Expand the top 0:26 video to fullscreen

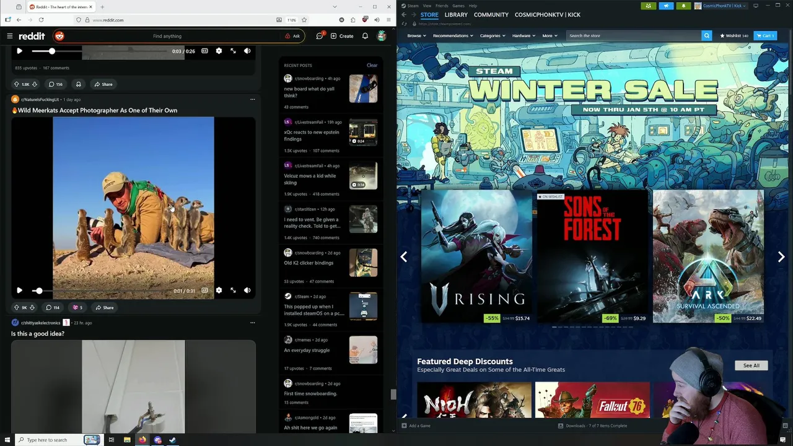point(233,51)
